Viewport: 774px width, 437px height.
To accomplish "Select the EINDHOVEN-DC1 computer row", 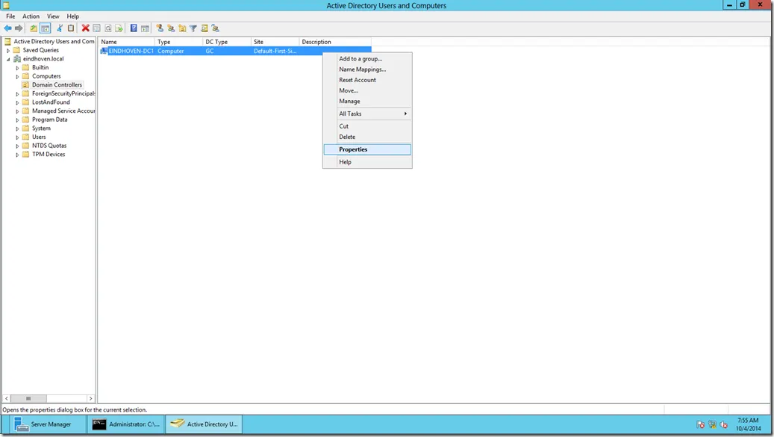I will (235, 51).
